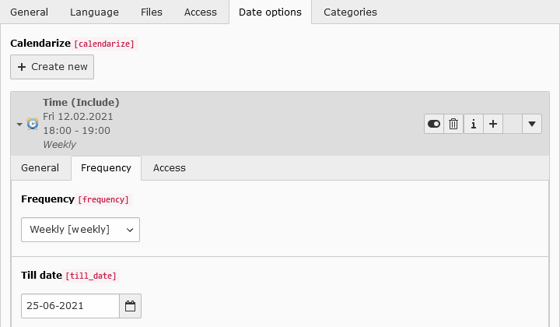
Task: Open the Frequency dropdown
Action: [x=80, y=230]
